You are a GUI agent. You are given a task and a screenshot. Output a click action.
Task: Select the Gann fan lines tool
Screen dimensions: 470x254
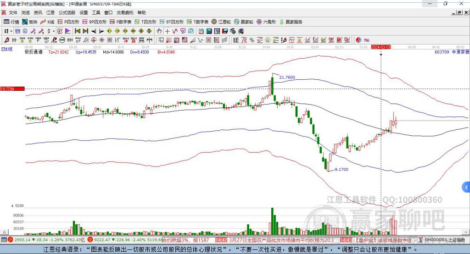[x=169, y=40]
